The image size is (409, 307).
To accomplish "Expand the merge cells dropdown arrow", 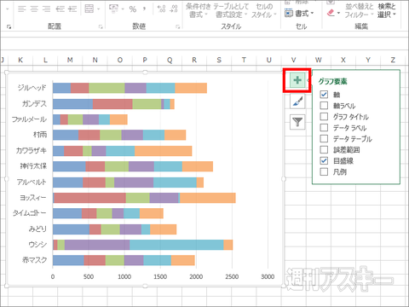I will (99, 9).
